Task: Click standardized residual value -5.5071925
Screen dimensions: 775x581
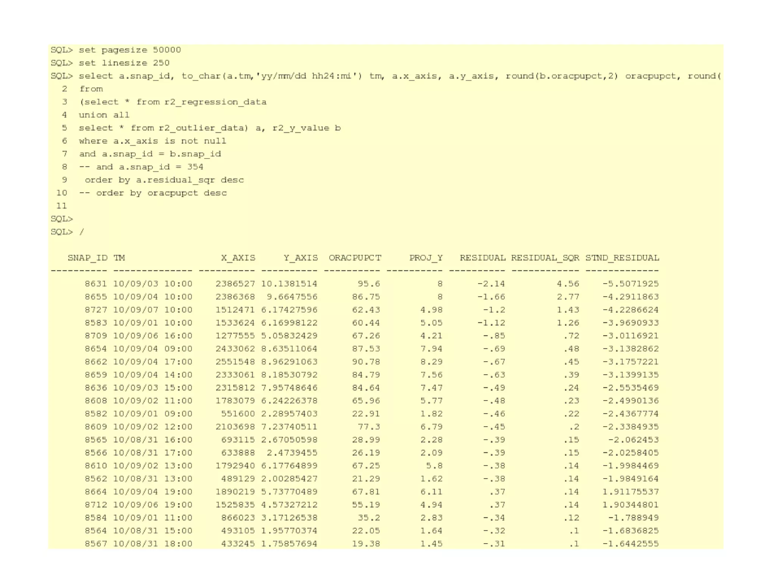Action: [630, 284]
